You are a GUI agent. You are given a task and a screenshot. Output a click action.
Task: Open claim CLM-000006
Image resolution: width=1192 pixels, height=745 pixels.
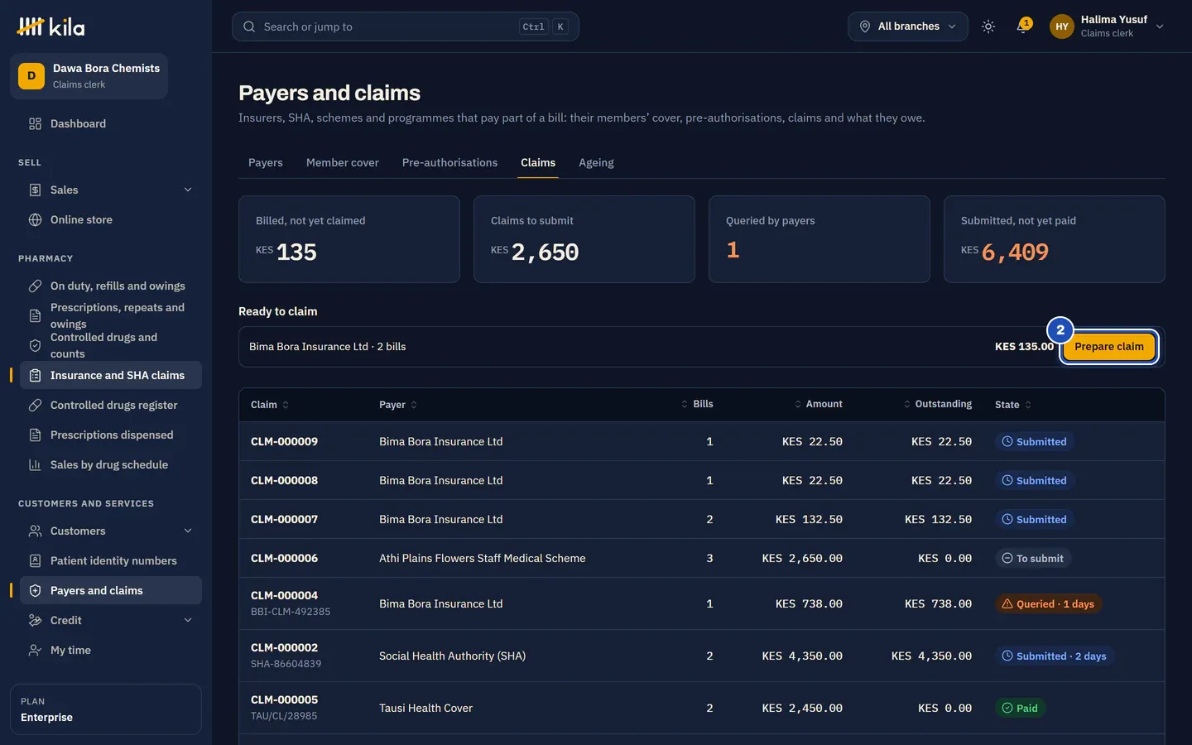click(x=284, y=558)
